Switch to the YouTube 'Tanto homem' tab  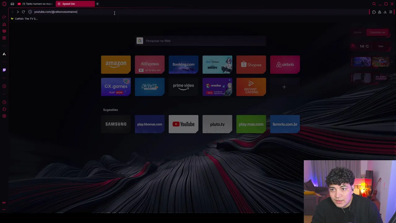coord(35,4)
